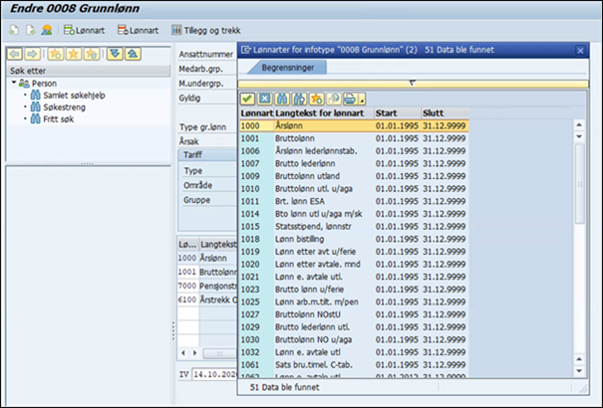Image resolution: width=603 pixels, height=408 pixels.
Task: Switch to the Begrensninger tab
Action: coord(288,68)
